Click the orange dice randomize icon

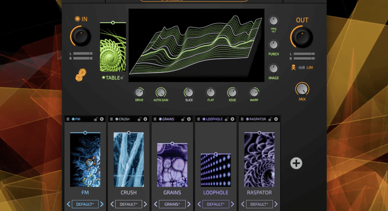coord(81,75)
